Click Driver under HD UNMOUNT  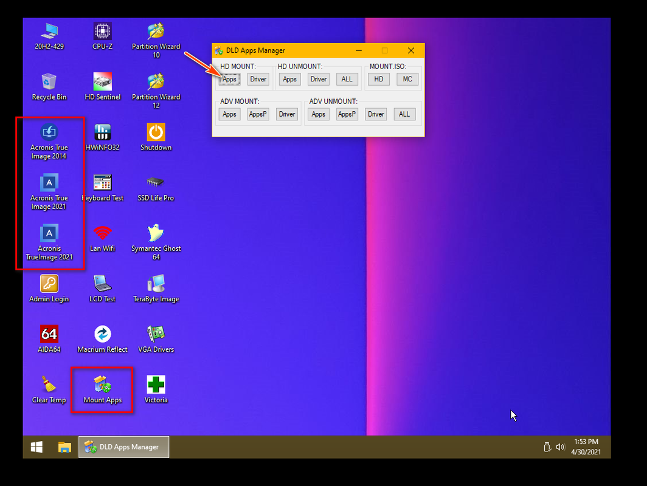(x=319, y=79)
